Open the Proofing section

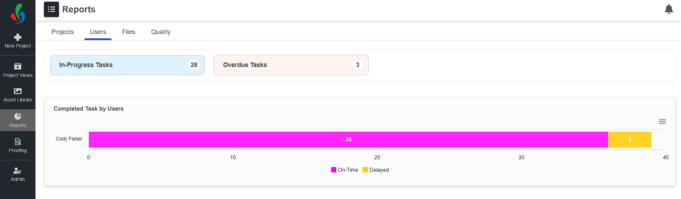coord(18,145)
